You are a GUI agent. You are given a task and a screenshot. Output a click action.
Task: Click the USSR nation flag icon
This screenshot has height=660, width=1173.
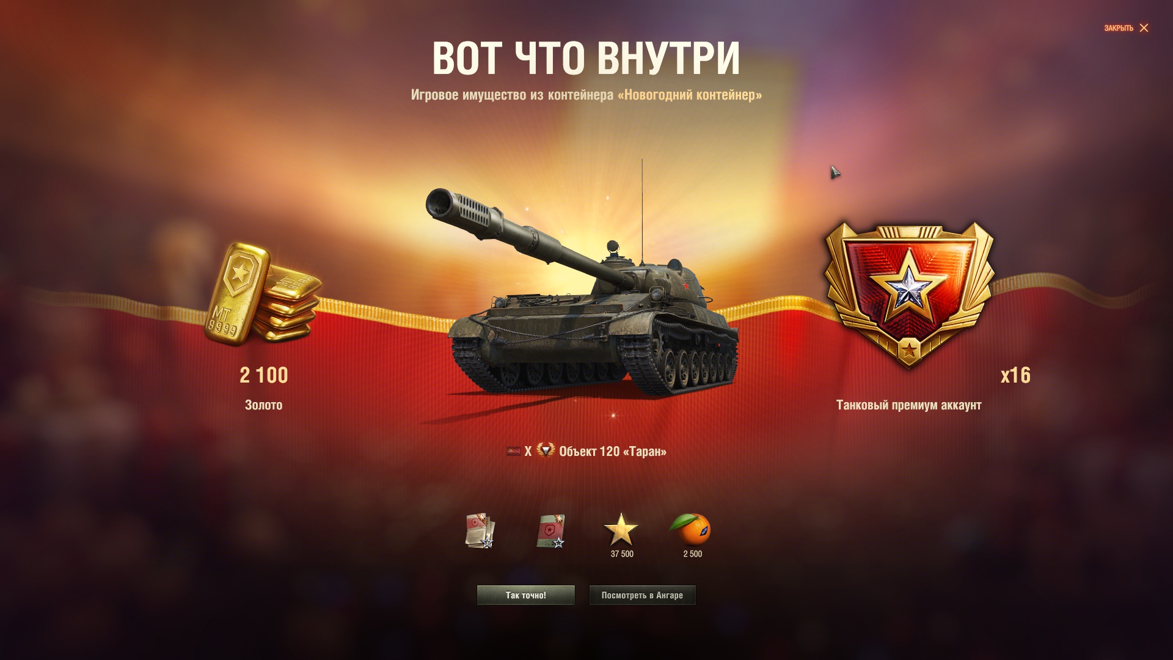(x=514, y=452)
